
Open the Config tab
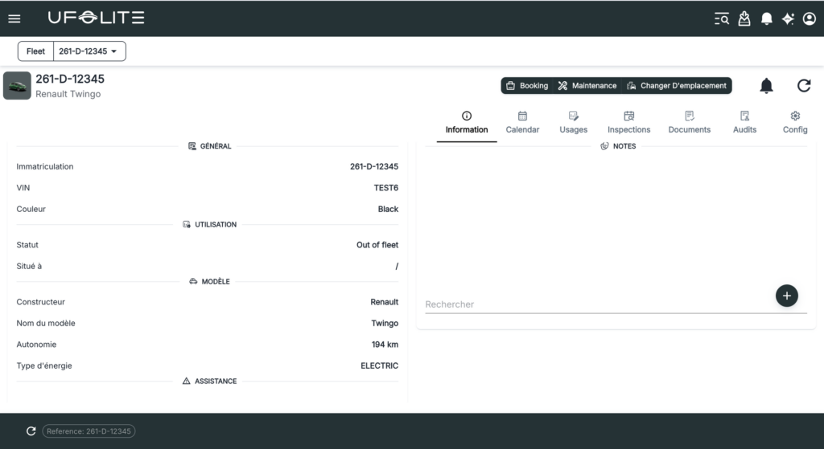point(795,123)
